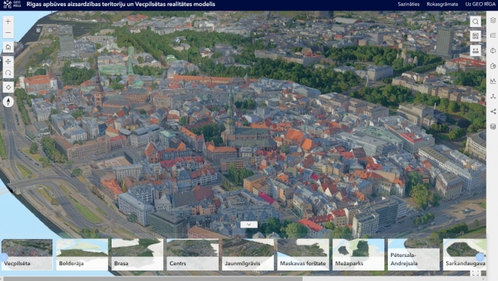Click the horizontal scrollbar at bottom
Image resolution: width=498 pixels, height=281 pixels.
click(153, 279)
